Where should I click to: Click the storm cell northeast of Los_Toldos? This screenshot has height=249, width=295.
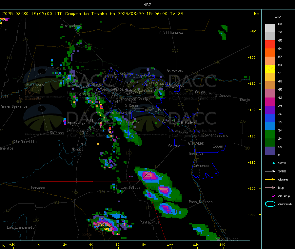coord(150,176)
